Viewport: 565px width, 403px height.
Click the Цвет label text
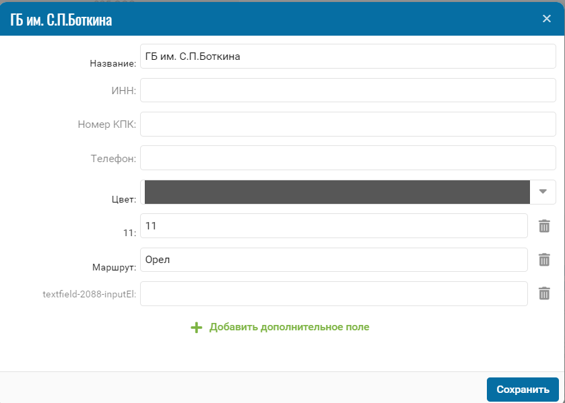pyautogui.click(x=124, y=199)
